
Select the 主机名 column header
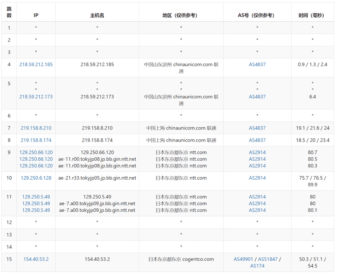pyautogui.click(x=97, y=15)
